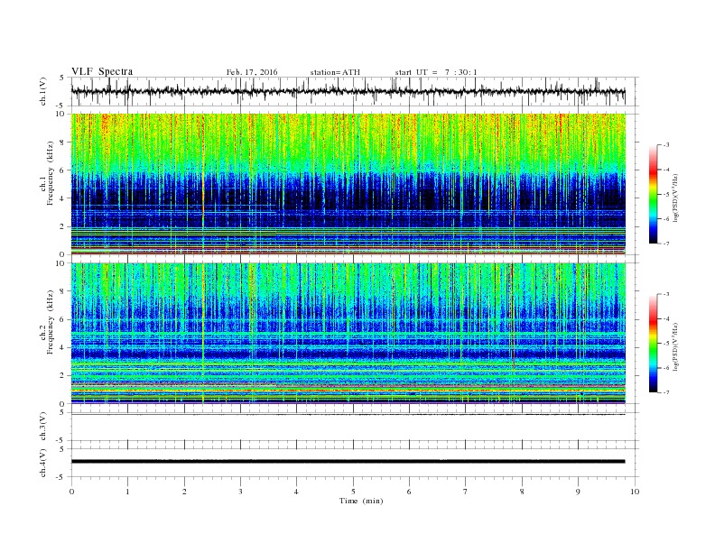Click the 'start UT = 7:30:1' label
715x552 pixels.
436,72
